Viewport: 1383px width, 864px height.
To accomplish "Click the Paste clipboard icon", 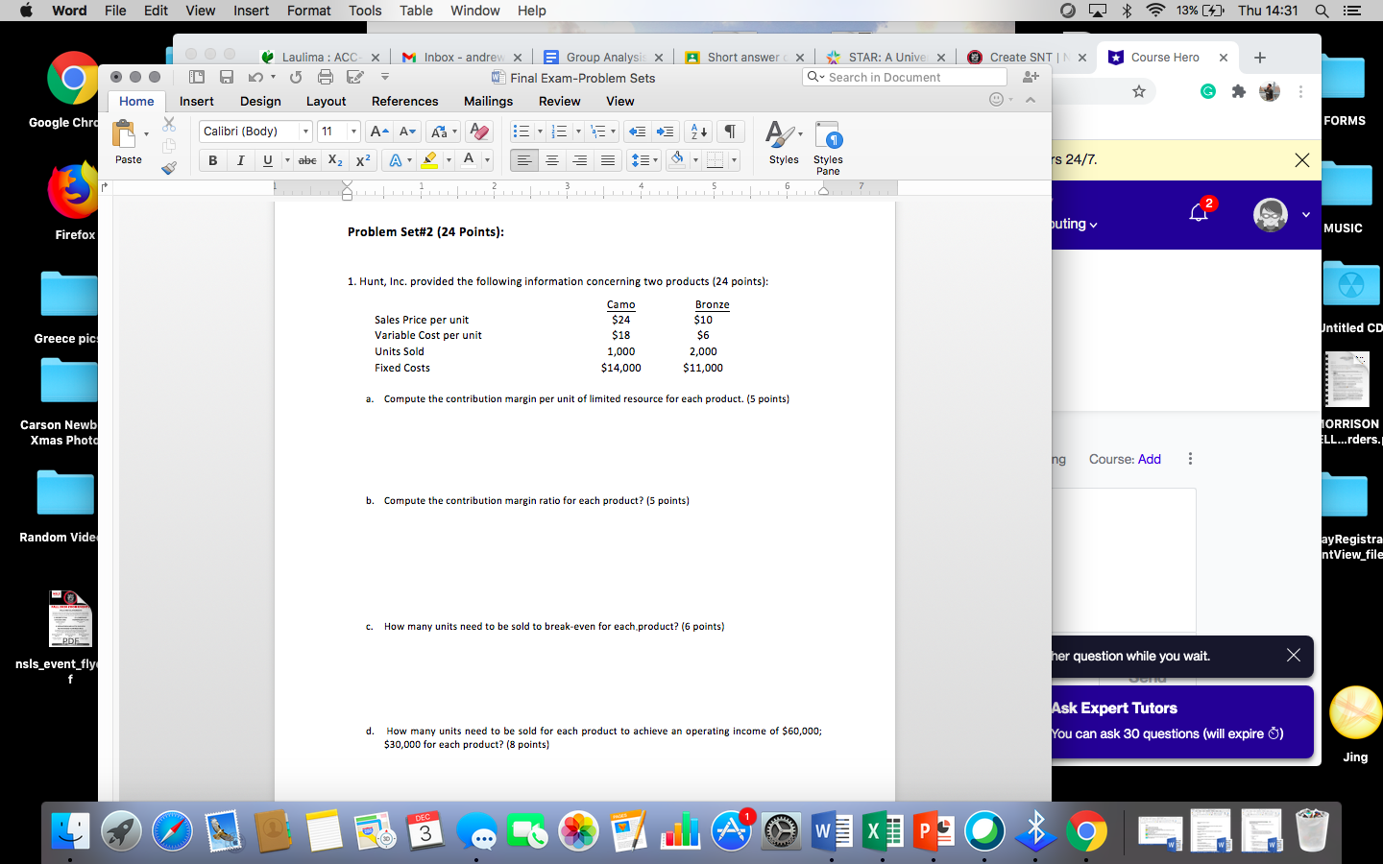I will (x=125, y=133).
